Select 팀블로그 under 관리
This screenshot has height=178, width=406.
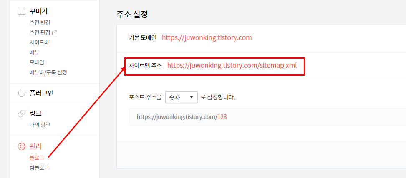(39, 168)
